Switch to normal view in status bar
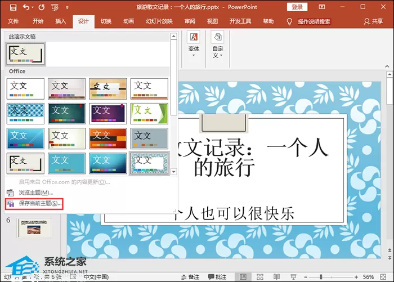The height and width of the screenshot is (282, 394). [x=243, y=277]
